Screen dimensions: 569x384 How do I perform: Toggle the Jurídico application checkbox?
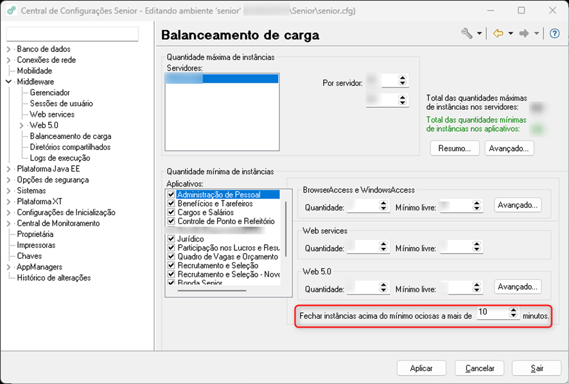coord(171,239)
